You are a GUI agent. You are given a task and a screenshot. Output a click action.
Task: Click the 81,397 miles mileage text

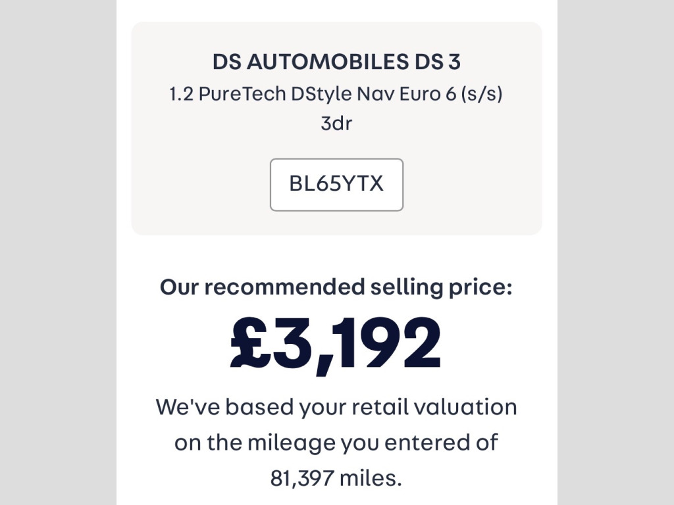coord(336,478)
